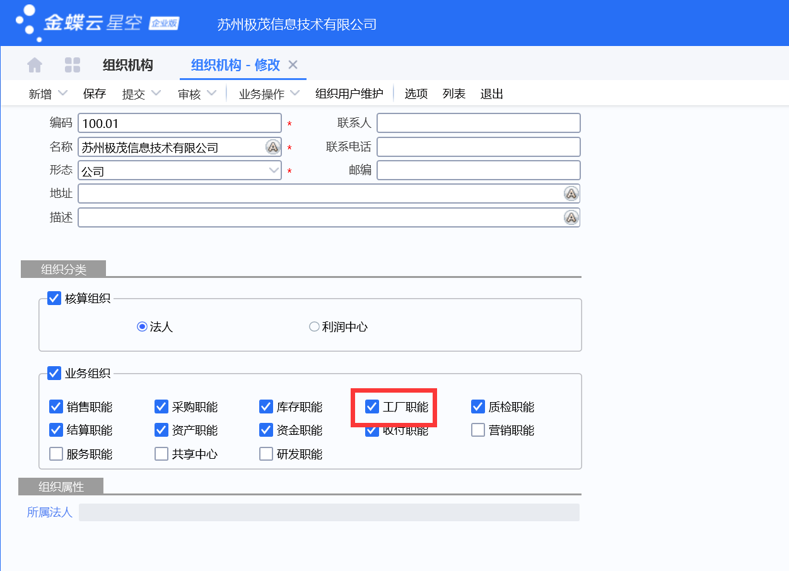Focus the 联系人 input field
Screen dimensions: 789x571
point(479,123)
